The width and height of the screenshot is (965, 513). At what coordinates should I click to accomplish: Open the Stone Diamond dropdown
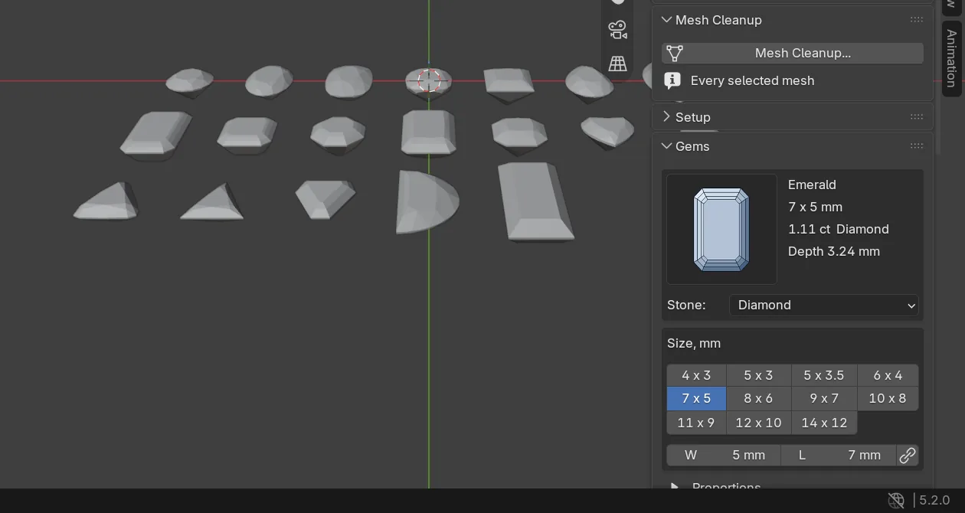823,305
